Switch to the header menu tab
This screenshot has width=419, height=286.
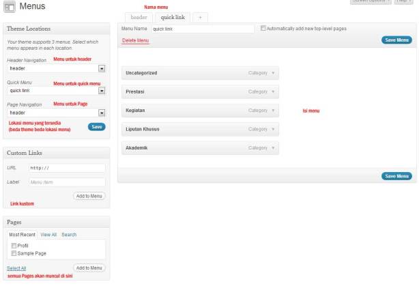[x=139, y=17]
